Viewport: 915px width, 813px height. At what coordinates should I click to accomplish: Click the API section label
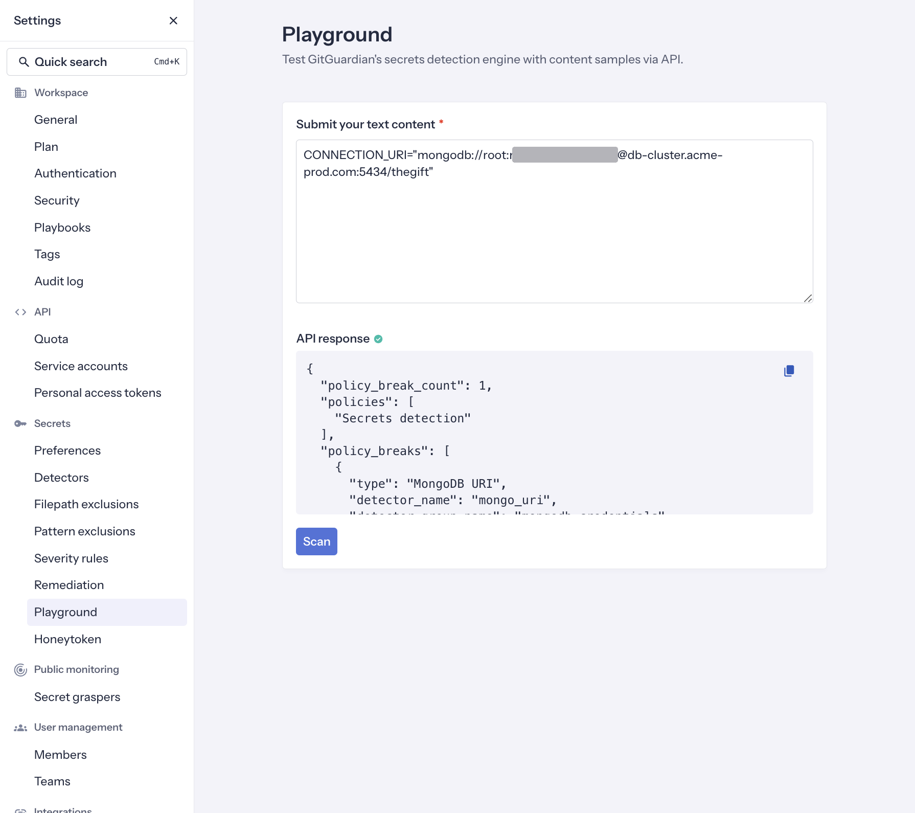[x=42, y=312]
